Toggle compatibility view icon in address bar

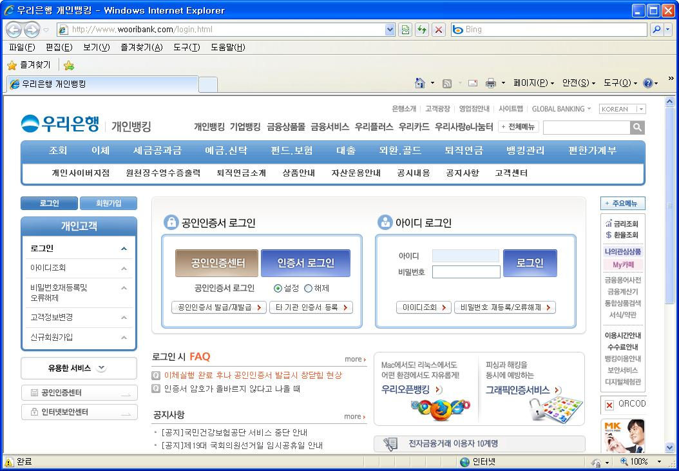[x=405, y=30]
